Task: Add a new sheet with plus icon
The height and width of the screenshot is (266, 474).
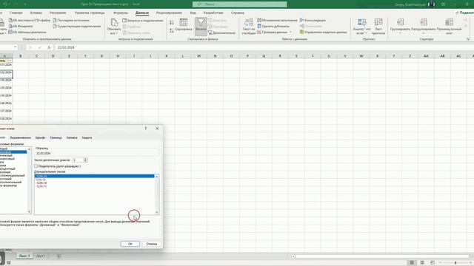Action: tap(59, 256)
